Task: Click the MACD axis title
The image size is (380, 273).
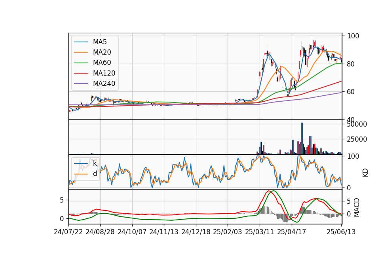Action: click(x=357, y=208)
